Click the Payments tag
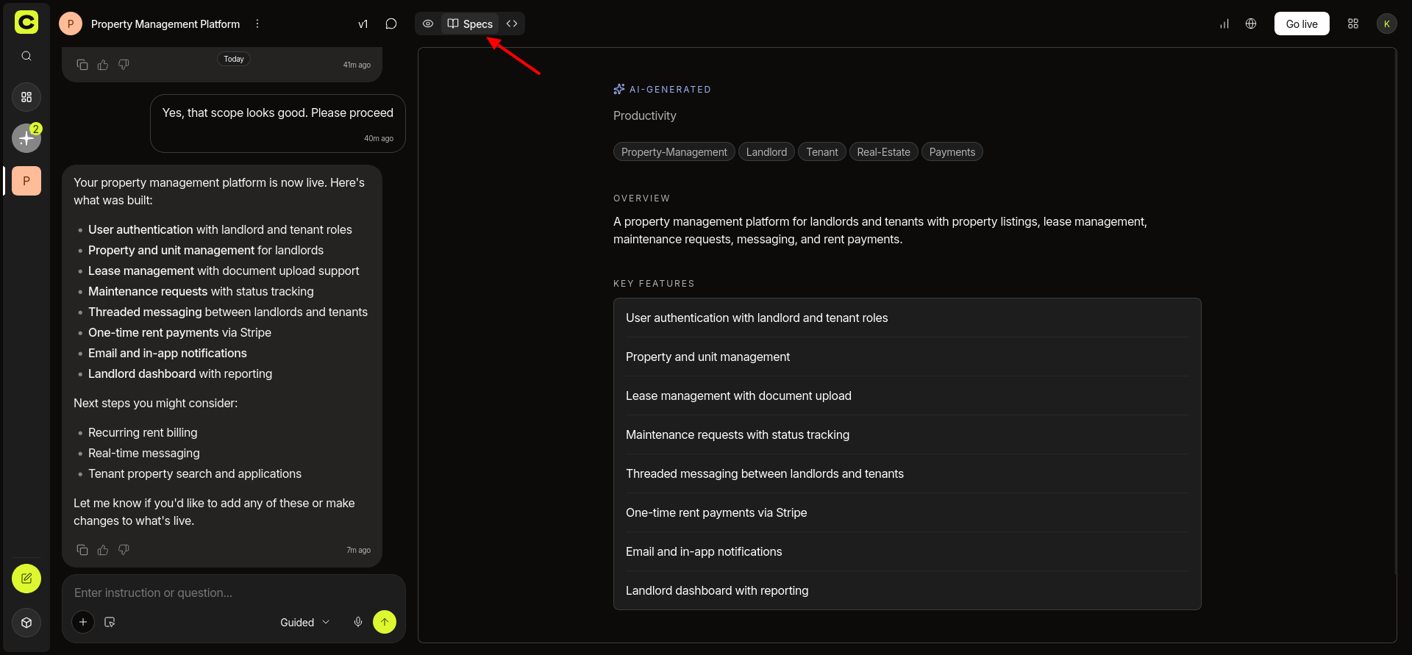 click(952, 152)
